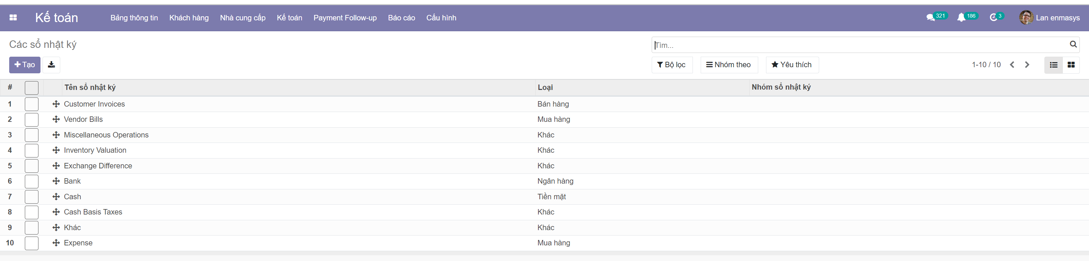Select the Vendor Bills row checkbox
This screenshot has width=1089, height=261.
click(32, 120)
